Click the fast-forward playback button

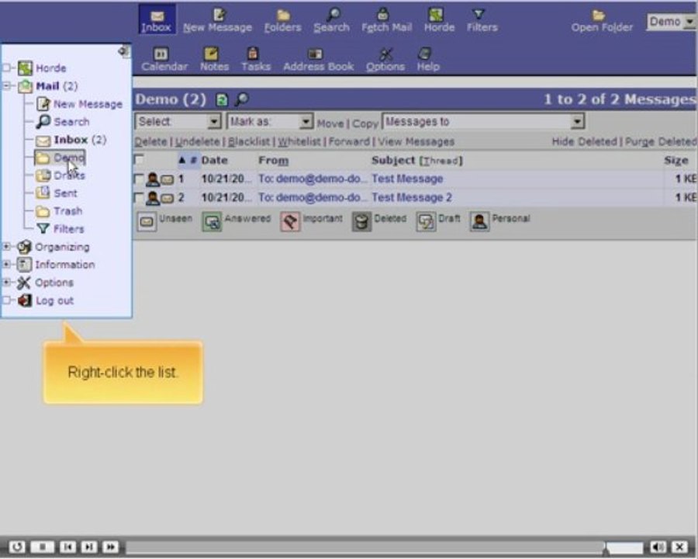coord(110,547)
